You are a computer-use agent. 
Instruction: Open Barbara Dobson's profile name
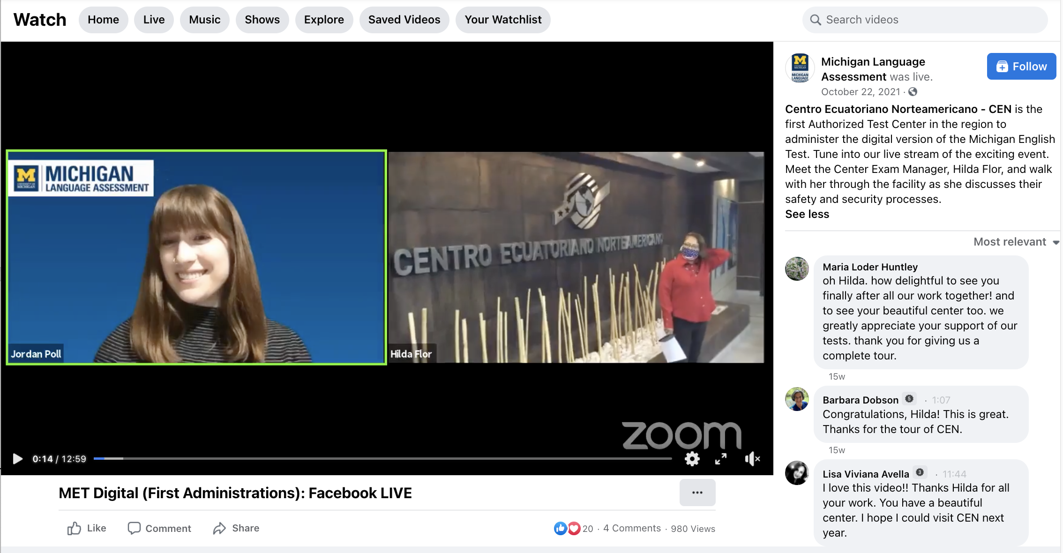click(861, 400)
